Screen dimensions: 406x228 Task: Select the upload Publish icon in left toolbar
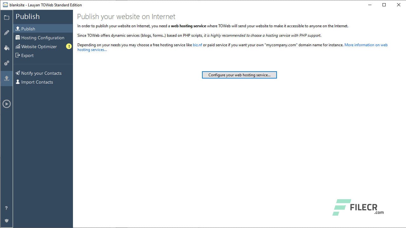tap(6, 78)
